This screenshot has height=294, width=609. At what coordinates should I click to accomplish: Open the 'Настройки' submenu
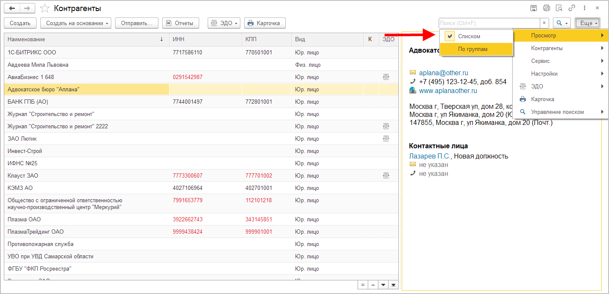pos(544,74)
